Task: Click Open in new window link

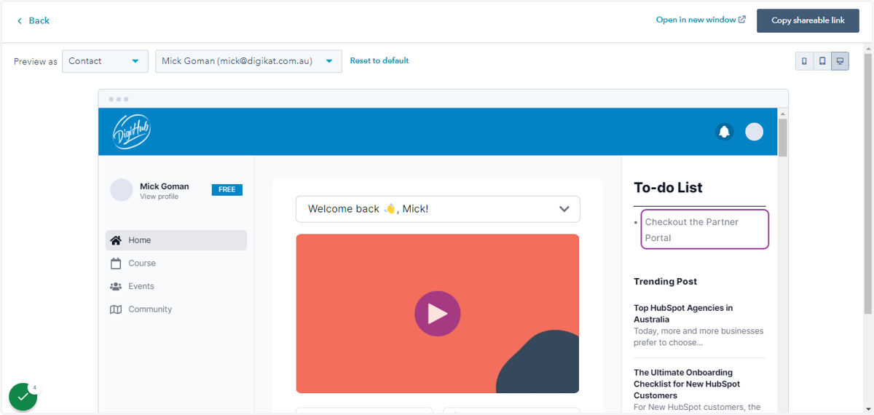Action: click(x=701, y=20)
